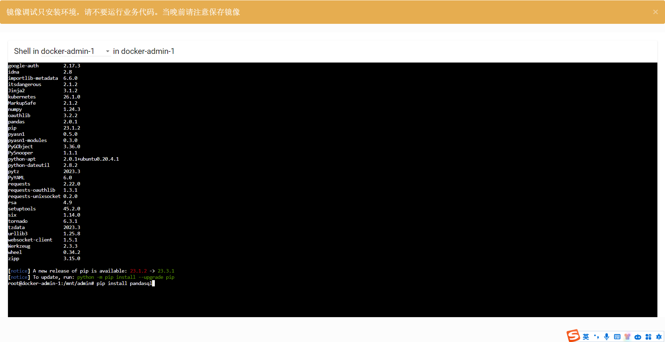Image resolution: width=665 pixels, height=342 pixels.
Task: Open the skin shirt icon in Sogou bar
Action: [x=627, y=337]
